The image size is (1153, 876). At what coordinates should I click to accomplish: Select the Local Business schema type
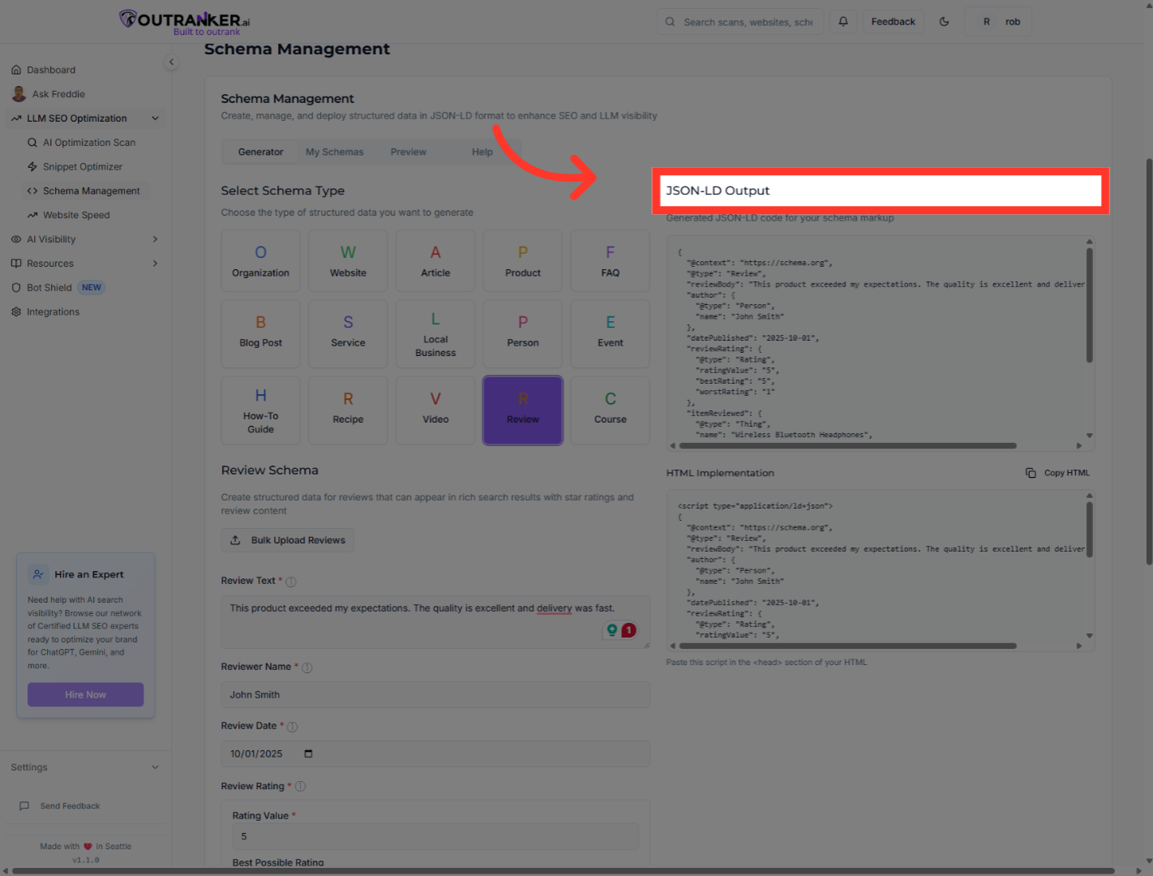[435, 334]
